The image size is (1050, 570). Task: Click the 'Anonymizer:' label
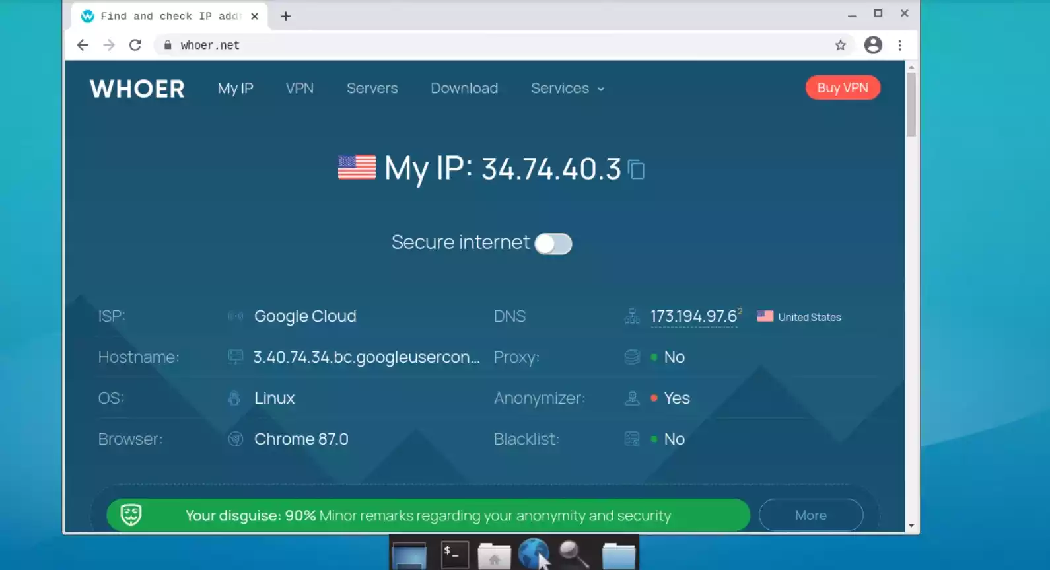tap(540, 398)
